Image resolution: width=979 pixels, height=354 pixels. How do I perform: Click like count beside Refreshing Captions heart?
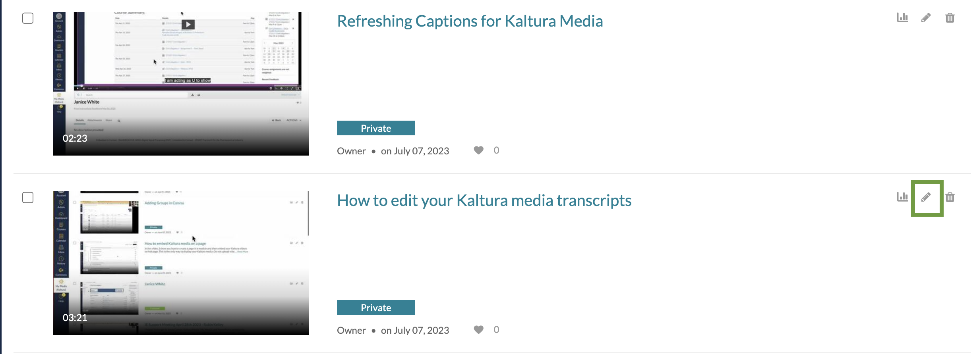click(x=496, y=150)
